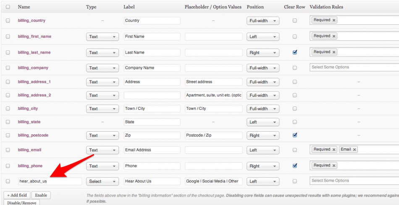Open Position dropdown for billing_country

point(262,21)
